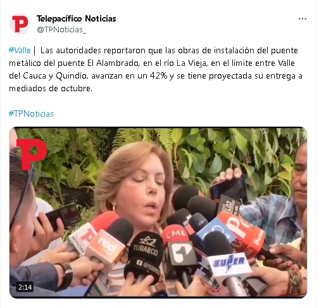
Task: Click the CM& red microphone flag
Action: point(175,234)
